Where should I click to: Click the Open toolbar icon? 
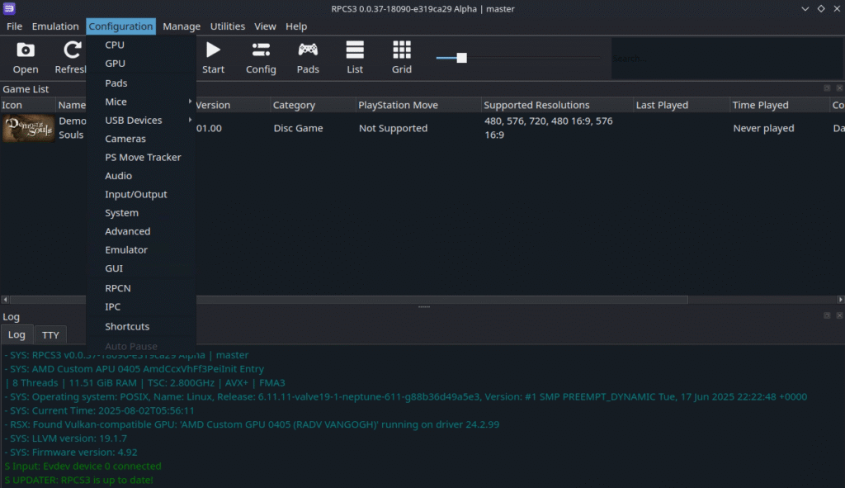[x=26, y=58]
